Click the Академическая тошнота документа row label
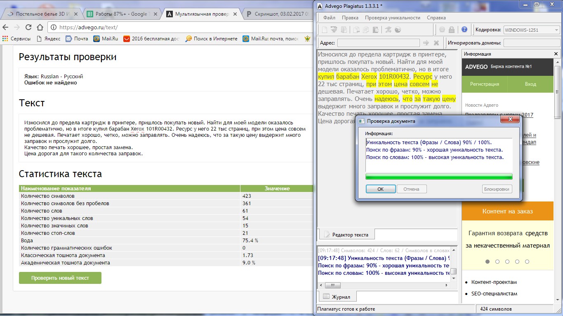This screenshot has width=563, height=316. 66,262
